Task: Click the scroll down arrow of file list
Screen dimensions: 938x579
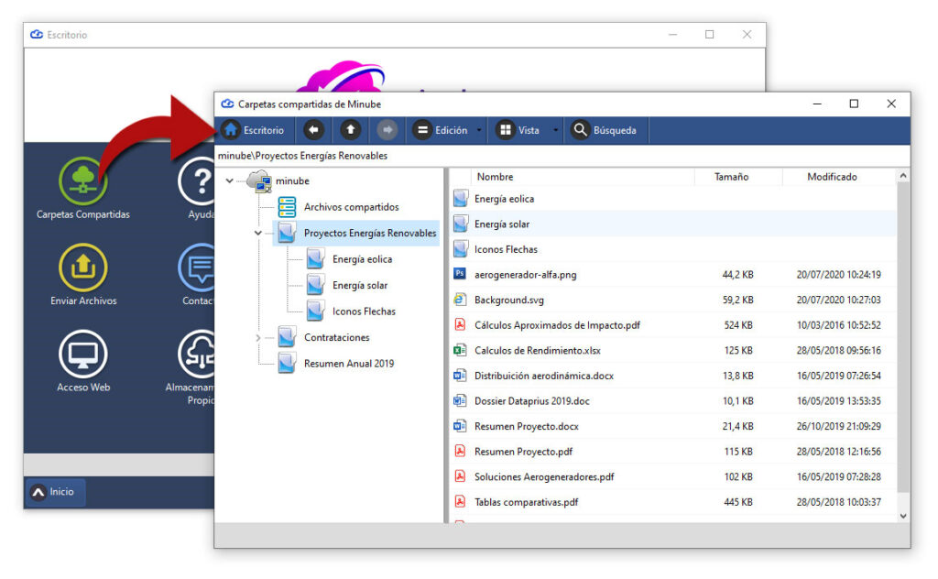Action: pos(902,516)
